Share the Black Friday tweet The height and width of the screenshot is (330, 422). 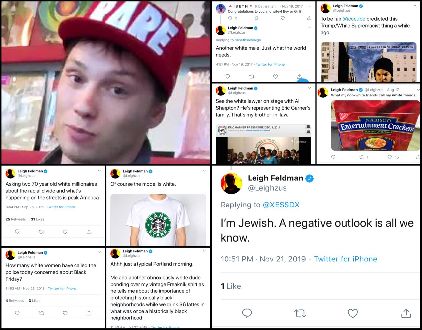(89, 313)
